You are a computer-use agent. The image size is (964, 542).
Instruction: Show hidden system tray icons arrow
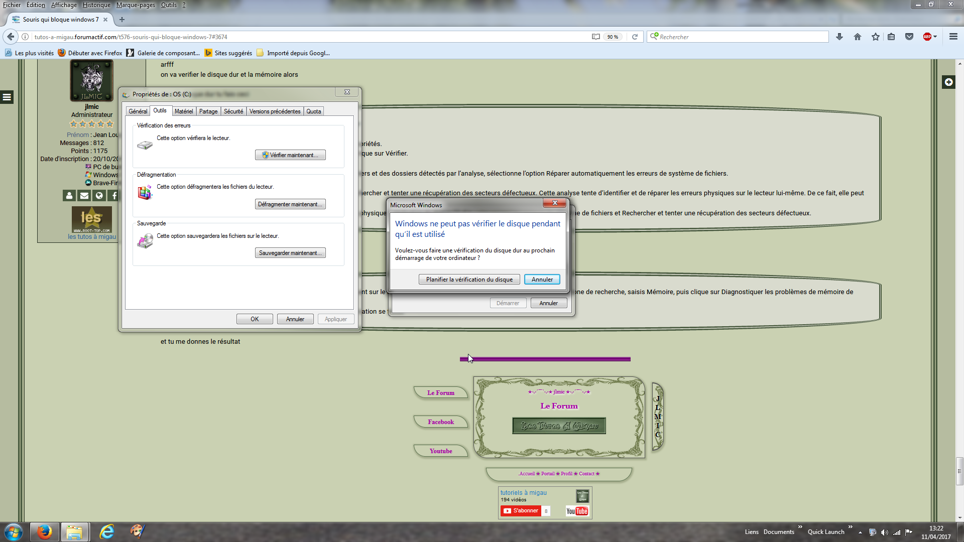pos(860,532)
